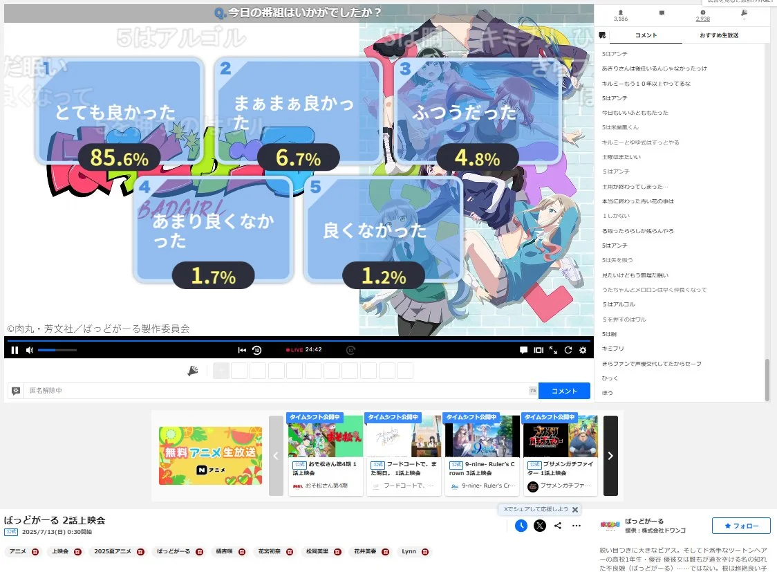Open ブサメンガチファイター 1話上映会 card

561,454
